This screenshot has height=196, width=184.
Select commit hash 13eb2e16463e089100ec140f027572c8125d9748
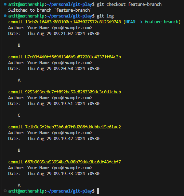(73, 22)
